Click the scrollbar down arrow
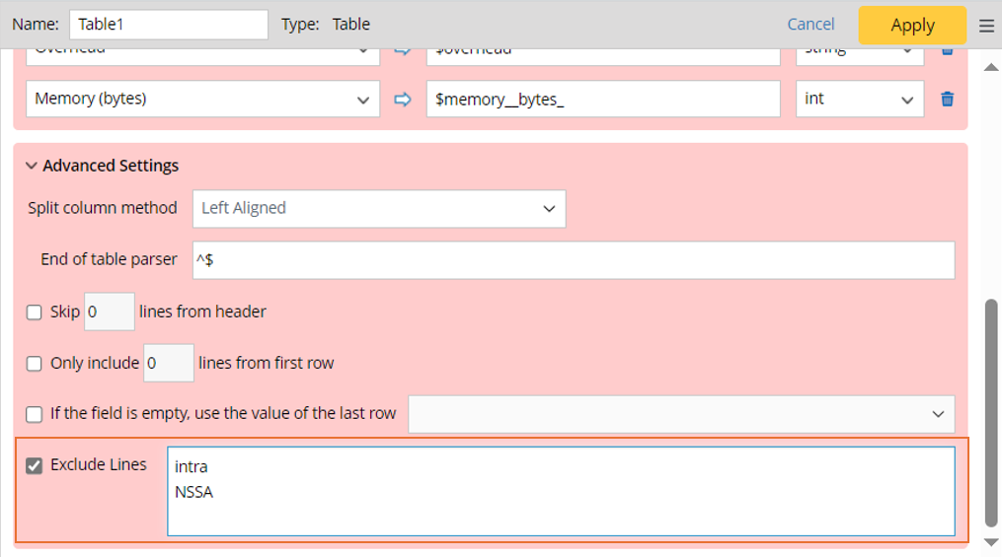 click(991, 541)
